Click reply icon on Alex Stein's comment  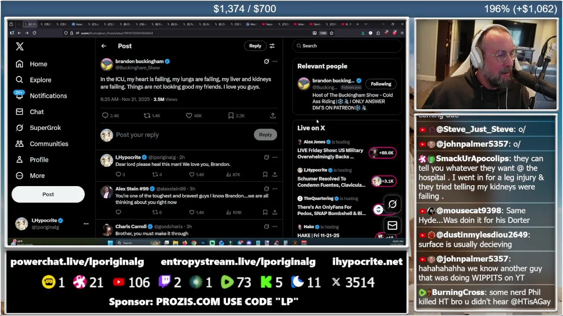click(118, 212)
